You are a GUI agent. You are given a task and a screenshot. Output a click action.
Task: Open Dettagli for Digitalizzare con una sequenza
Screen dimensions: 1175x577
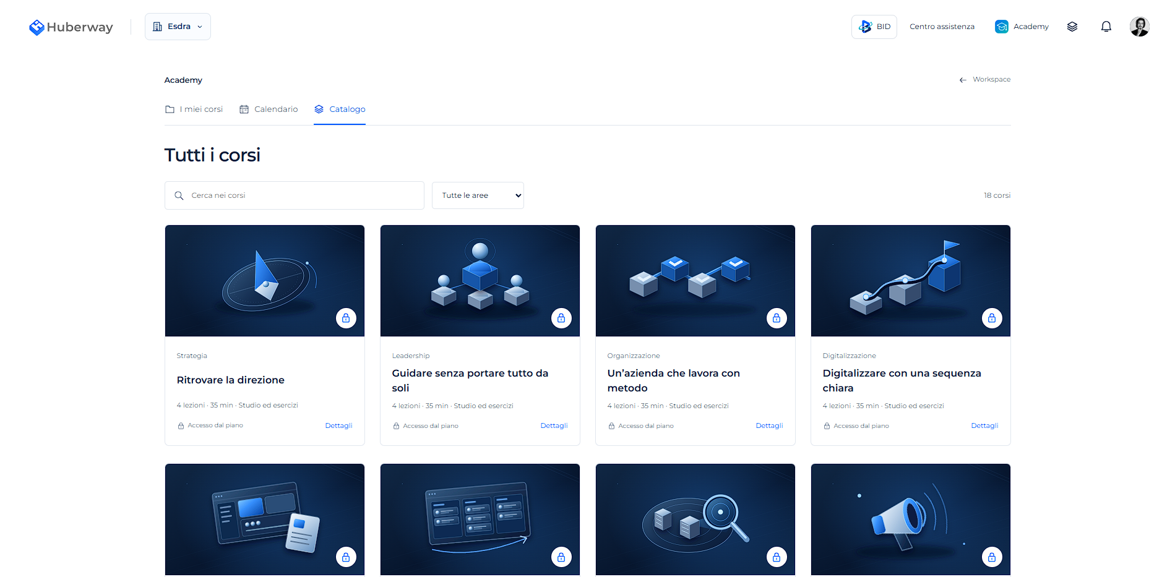[x=984, y=425]
